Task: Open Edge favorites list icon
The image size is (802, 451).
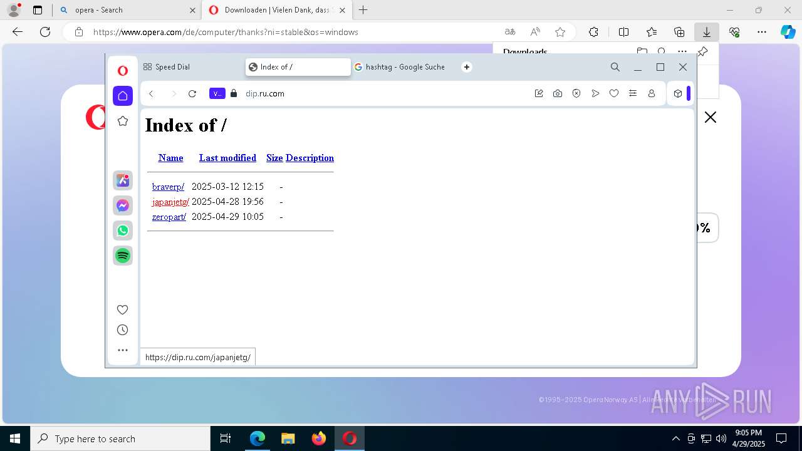Action: point(652,32)
